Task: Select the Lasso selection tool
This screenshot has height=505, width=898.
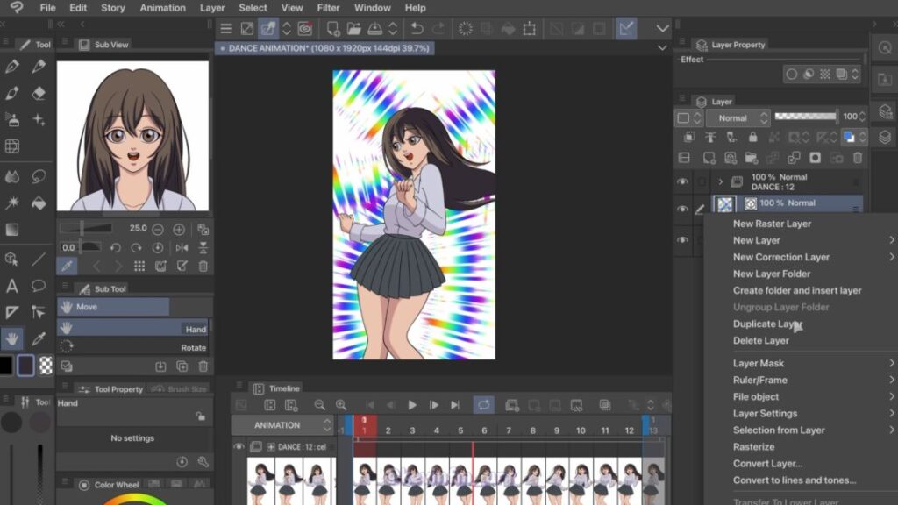Action: (x=39, y=176)
